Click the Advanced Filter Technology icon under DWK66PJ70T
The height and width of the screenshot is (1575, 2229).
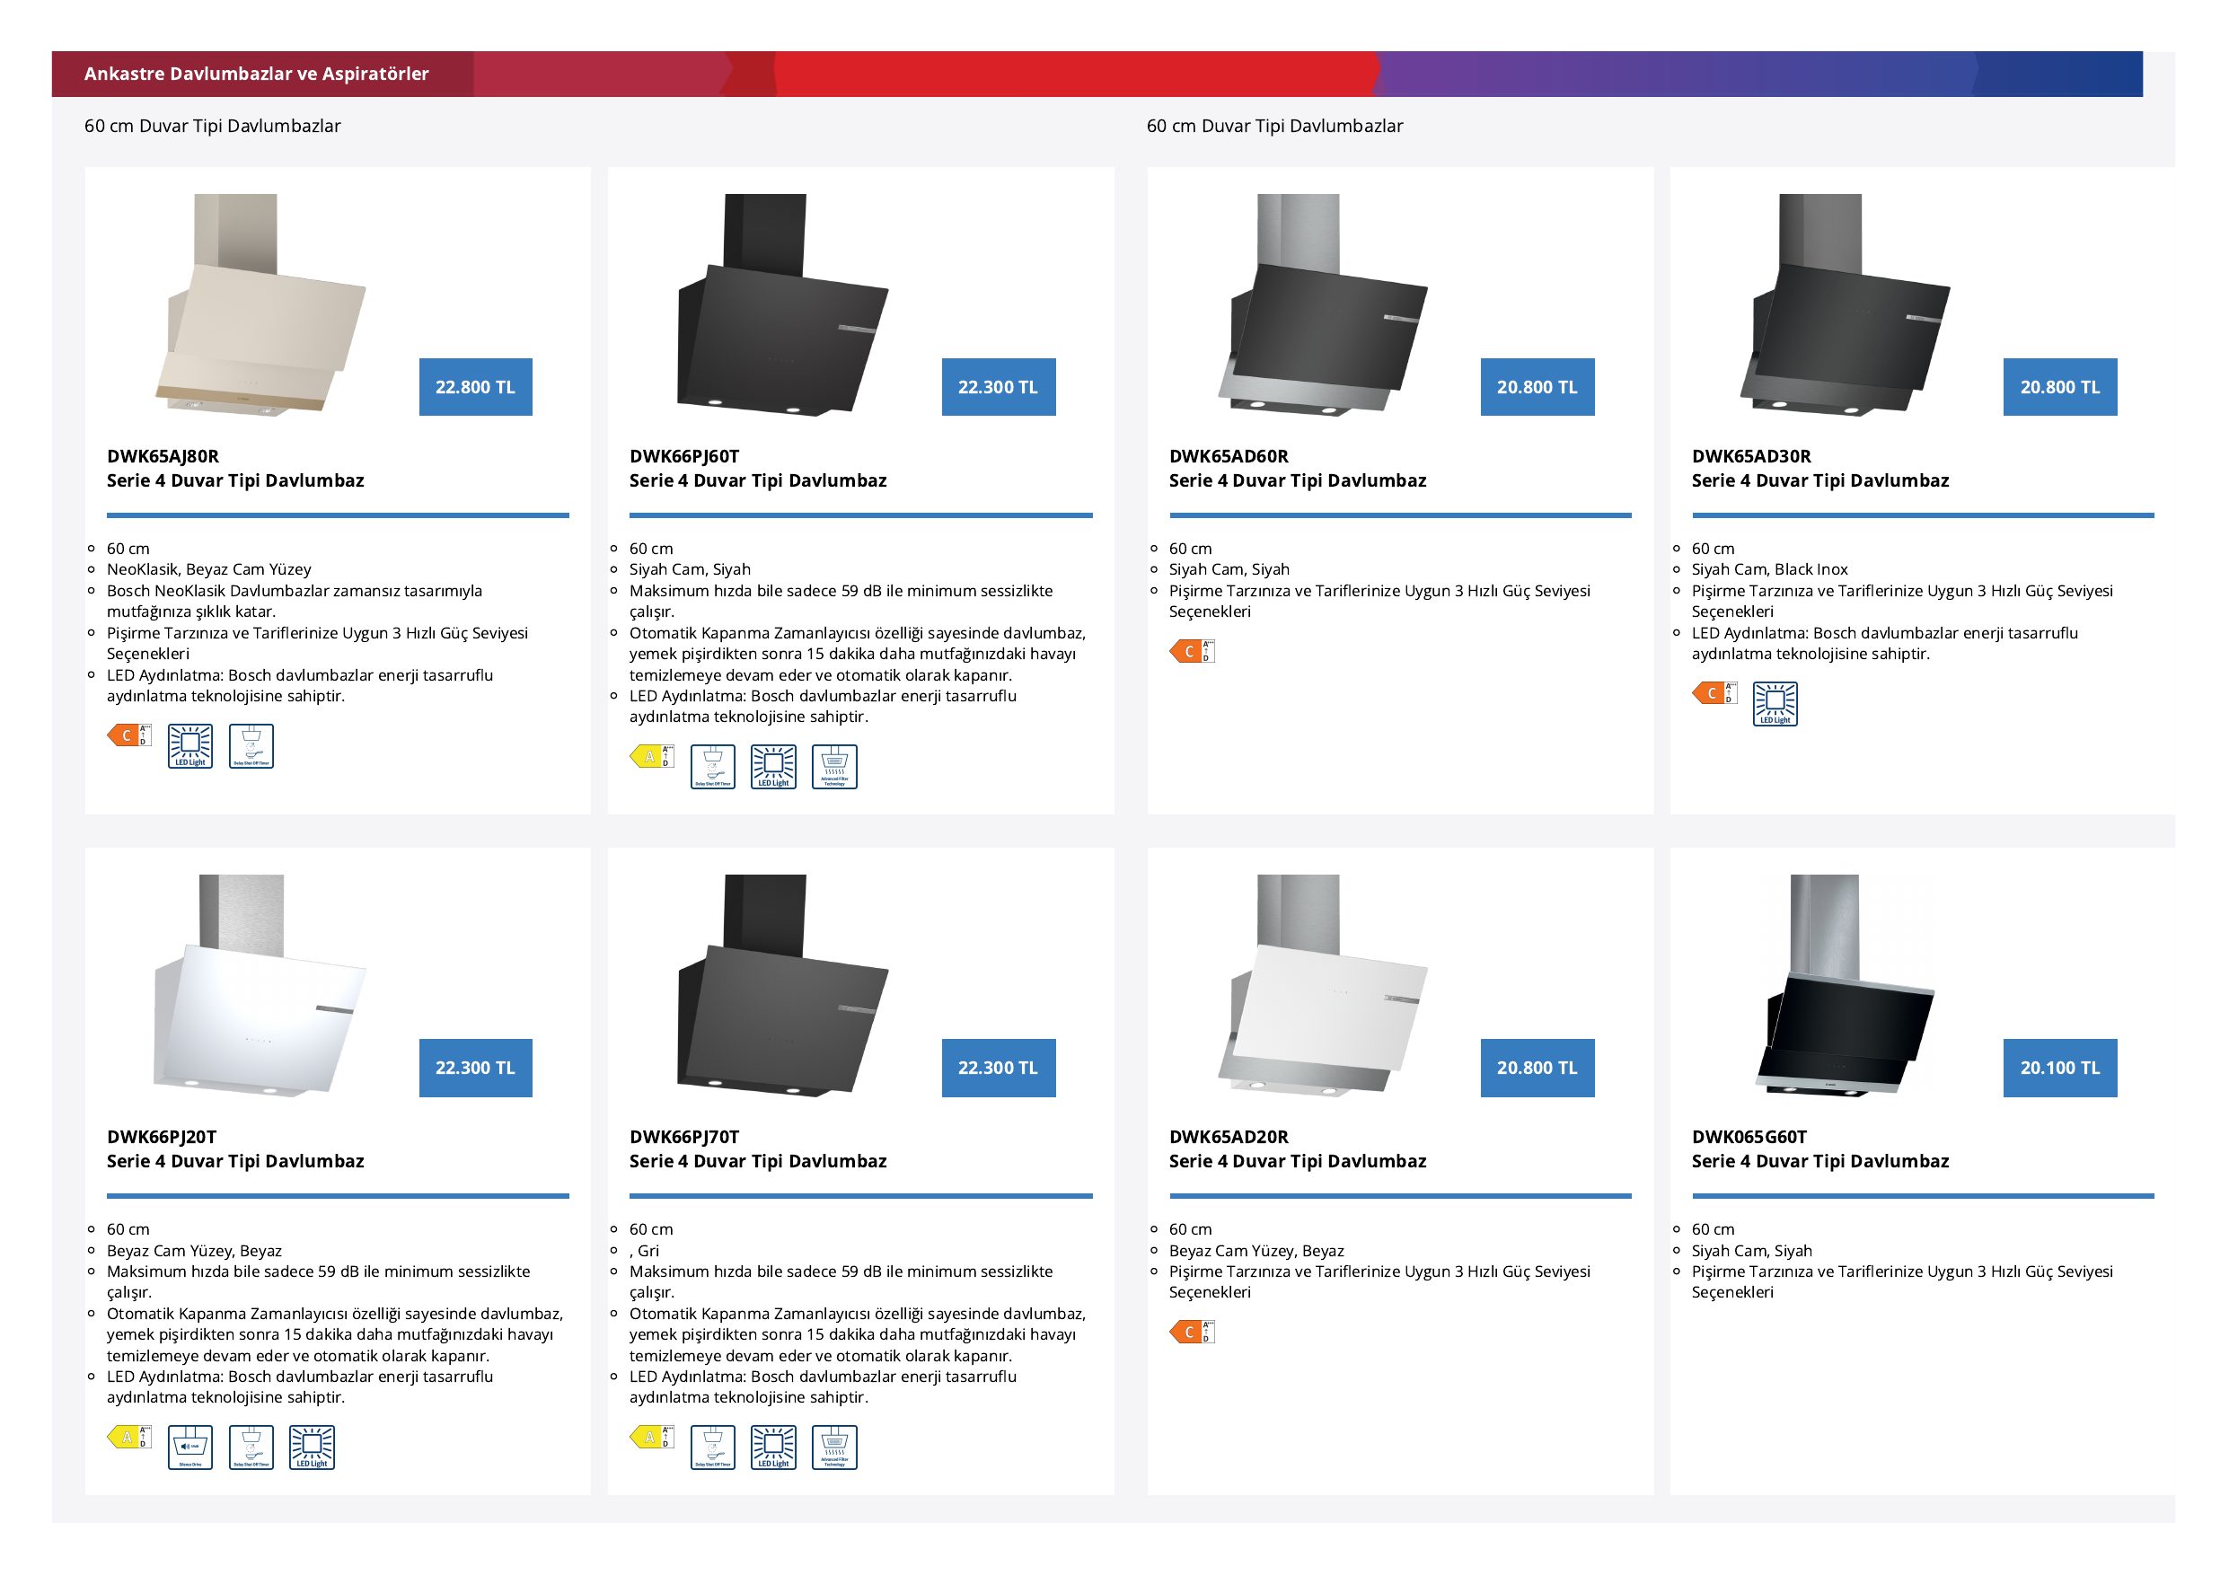[x=835, y=1447]
